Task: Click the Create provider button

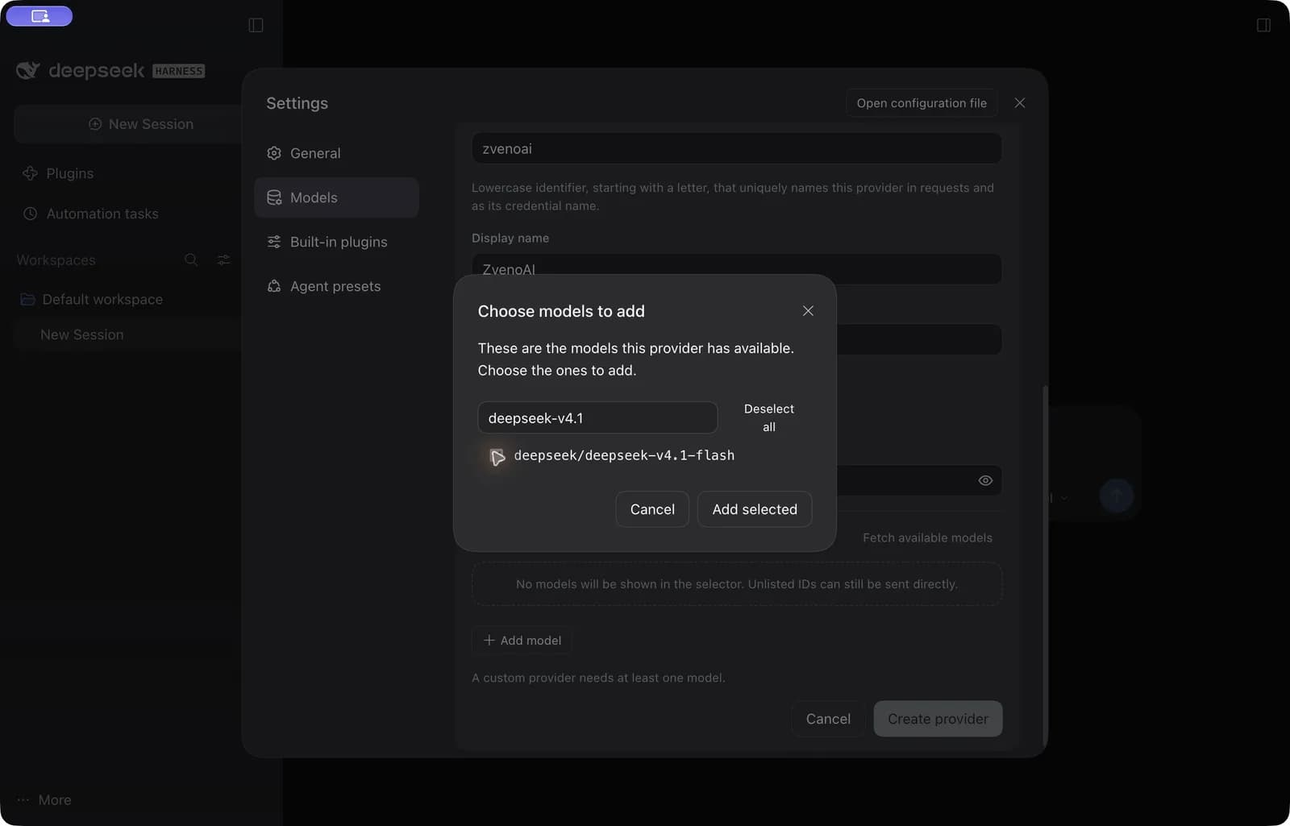Action: point(938,719)
